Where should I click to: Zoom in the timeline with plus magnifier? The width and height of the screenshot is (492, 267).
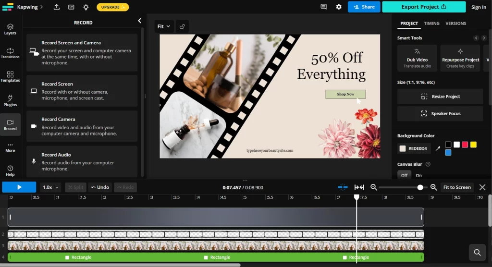[434, 187]
